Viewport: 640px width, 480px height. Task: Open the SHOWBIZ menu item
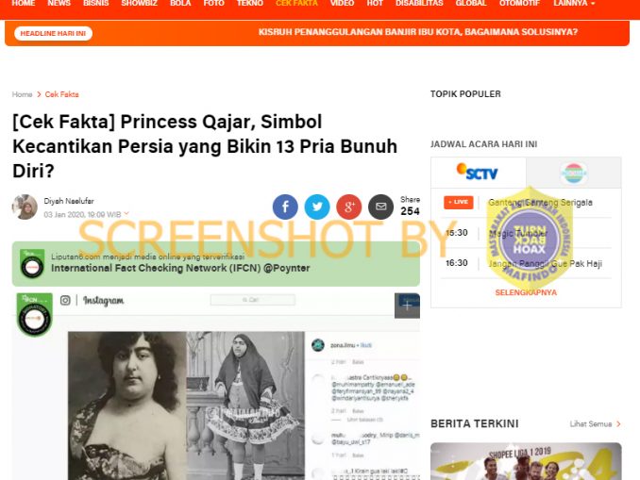tap(139, 3)
